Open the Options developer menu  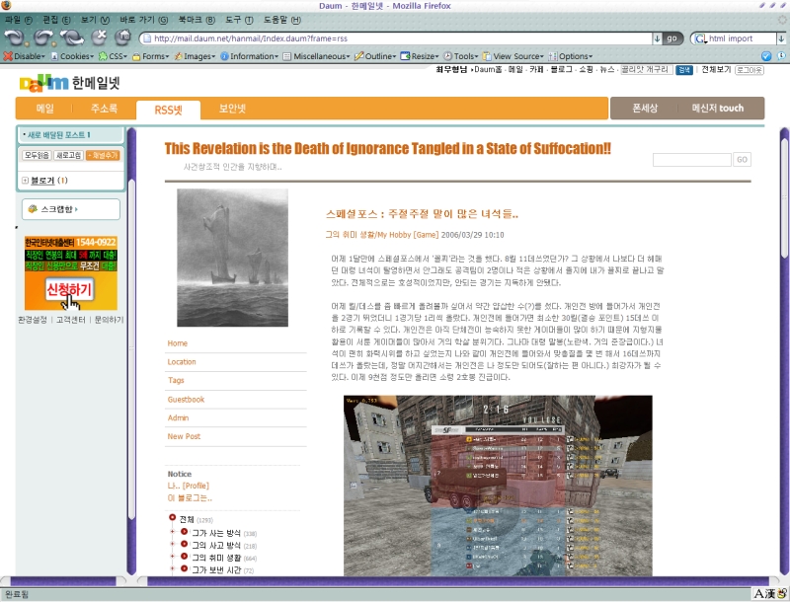click(571, 56)
